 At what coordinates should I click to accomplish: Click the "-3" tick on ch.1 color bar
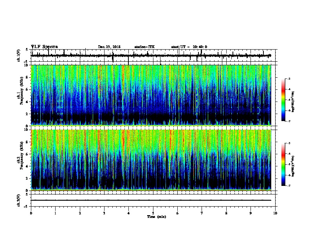[x=288, y=79]
